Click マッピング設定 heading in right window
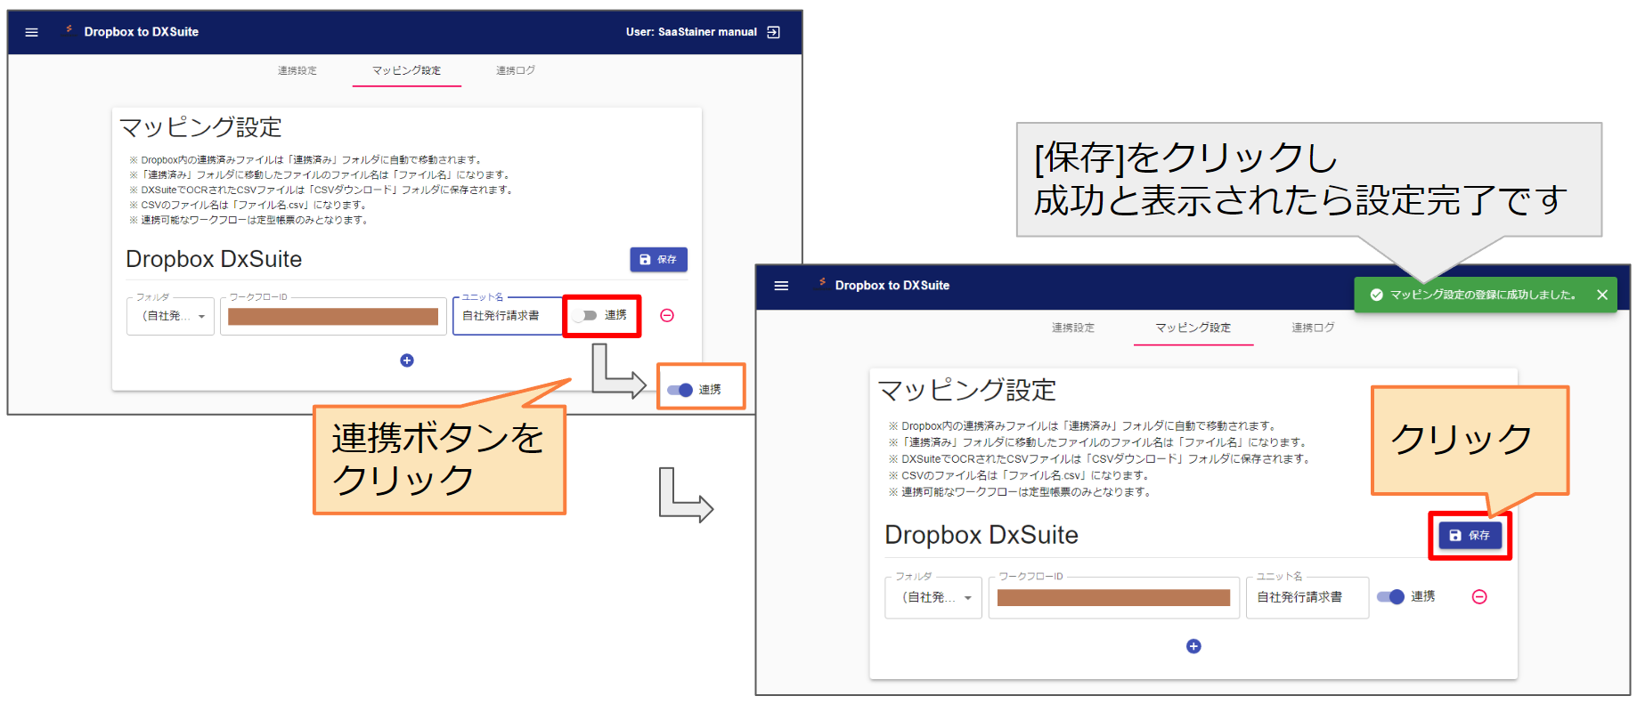The height and width of the screenshot is (704, 1637). (966, 390)
